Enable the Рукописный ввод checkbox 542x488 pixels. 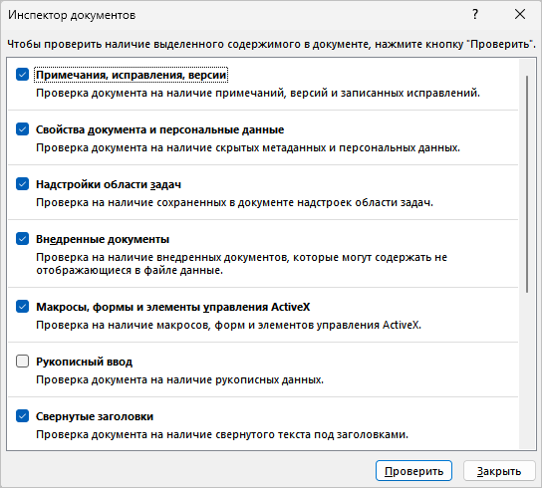click(23, 362)
